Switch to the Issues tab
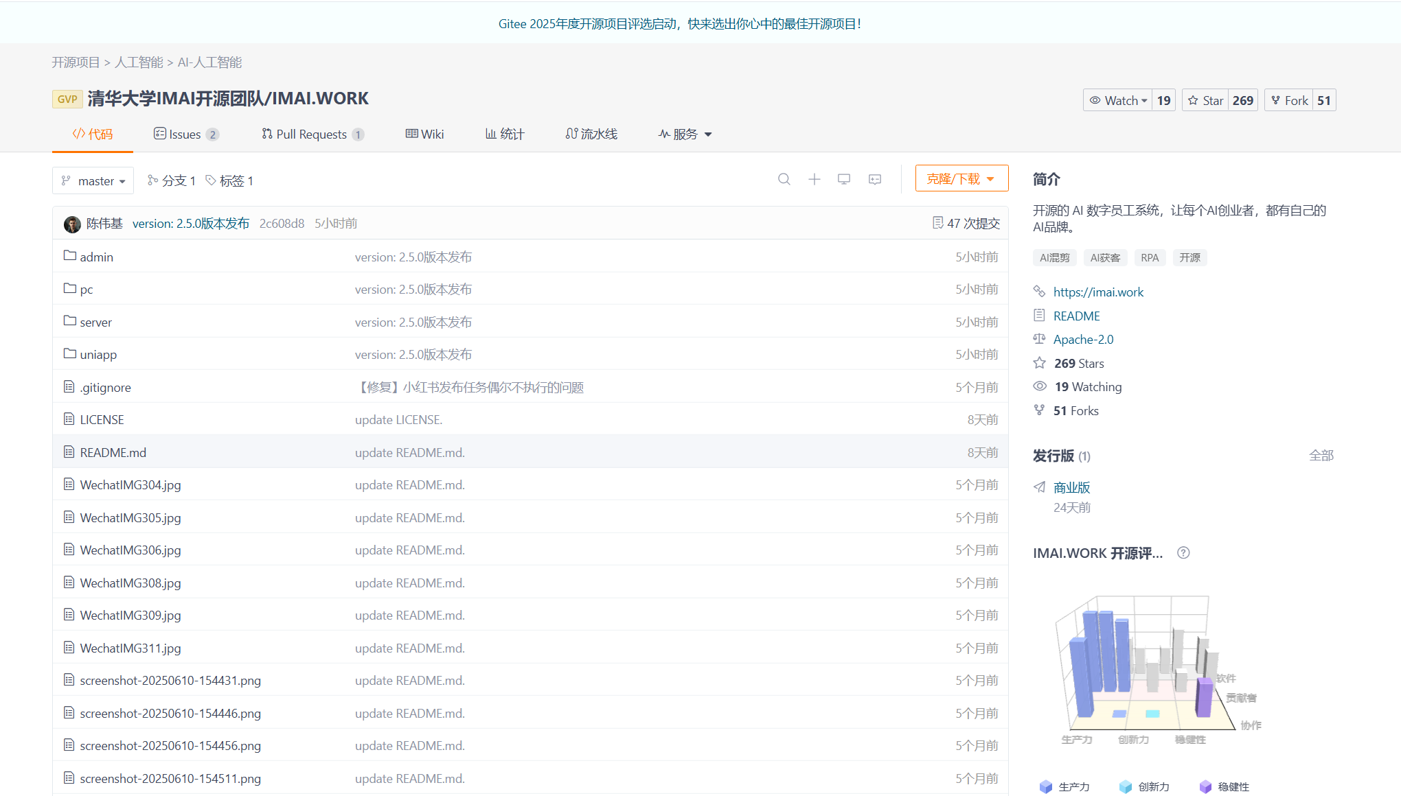The width and height of the screenshot is (1401, 796). [185, 134]
